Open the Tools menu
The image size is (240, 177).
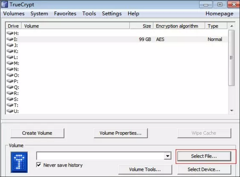89,13
